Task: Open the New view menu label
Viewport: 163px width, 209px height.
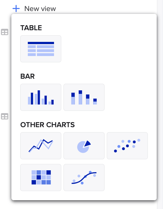Action: (40, 9)
